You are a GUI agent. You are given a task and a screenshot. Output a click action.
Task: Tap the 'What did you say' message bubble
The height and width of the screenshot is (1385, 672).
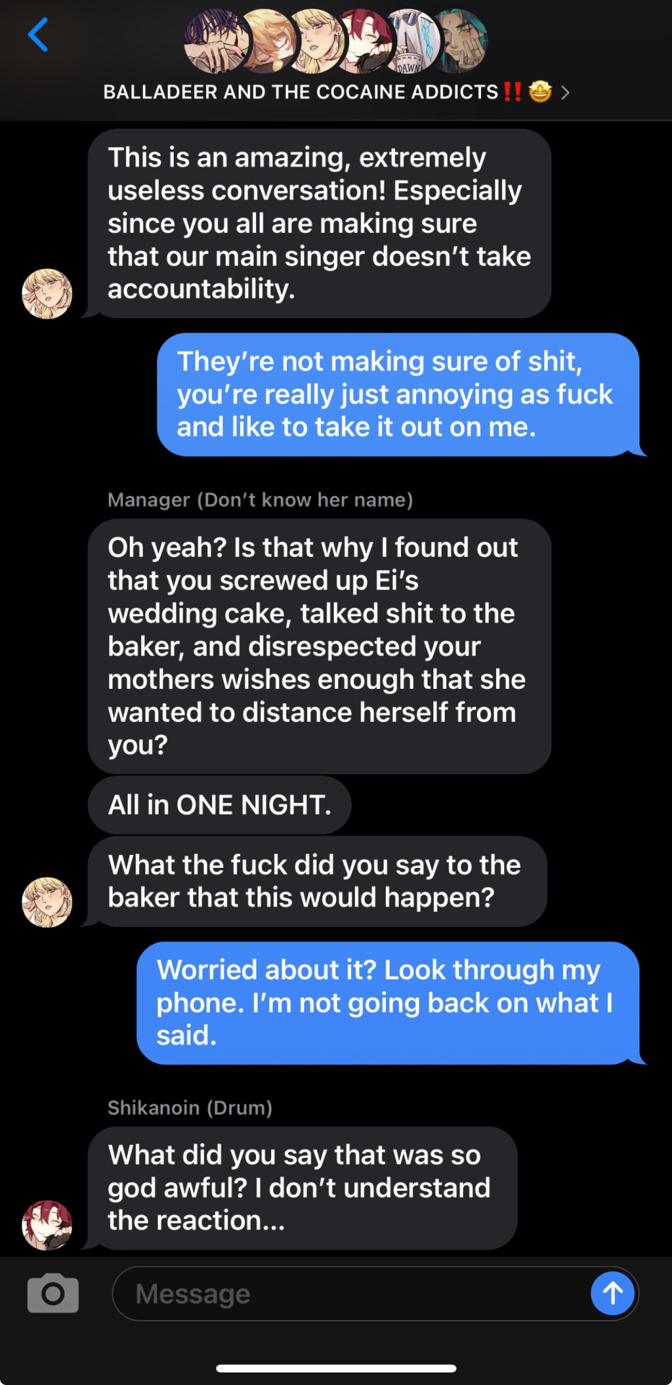pos(303,1188)
